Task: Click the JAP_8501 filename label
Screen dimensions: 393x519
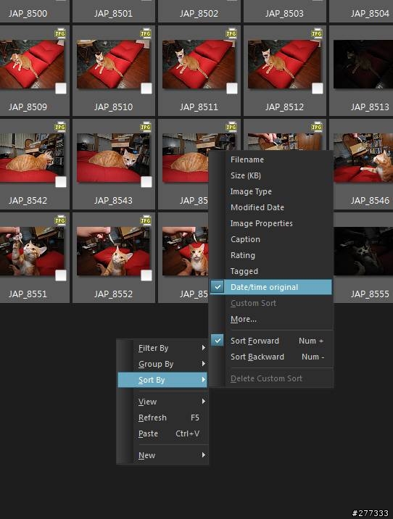Action: coord(113,14)
